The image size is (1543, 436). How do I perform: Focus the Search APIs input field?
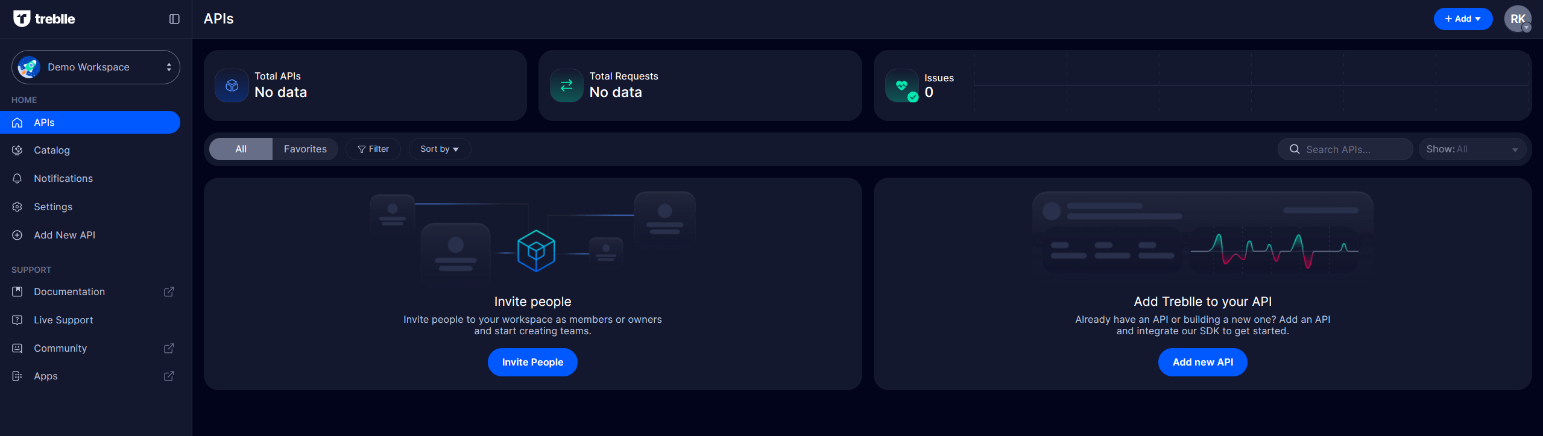(1345, 149)
